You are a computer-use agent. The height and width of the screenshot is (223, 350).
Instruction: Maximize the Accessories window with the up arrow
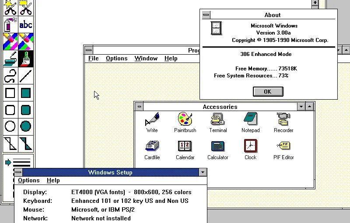(x=310, y=107)
